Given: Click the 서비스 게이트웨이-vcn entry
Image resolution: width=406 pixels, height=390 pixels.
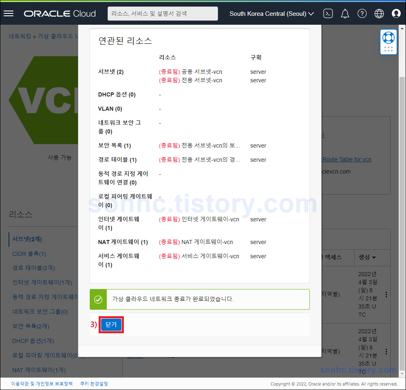Looking at the screenshot, I should 199,256.
